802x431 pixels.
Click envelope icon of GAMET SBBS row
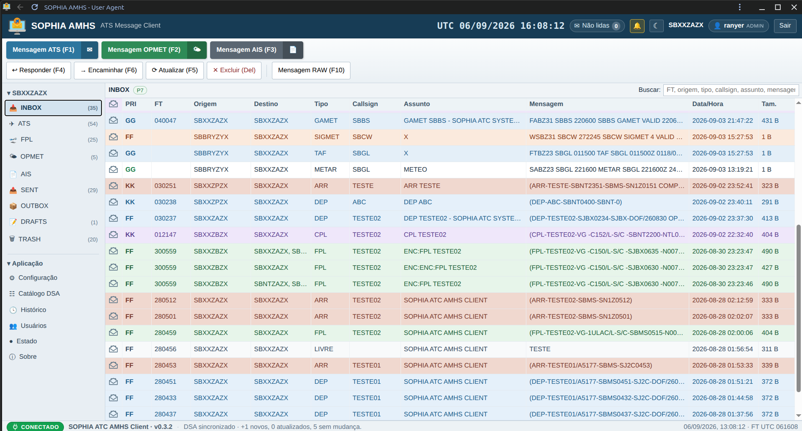click(x=113, y=120)
